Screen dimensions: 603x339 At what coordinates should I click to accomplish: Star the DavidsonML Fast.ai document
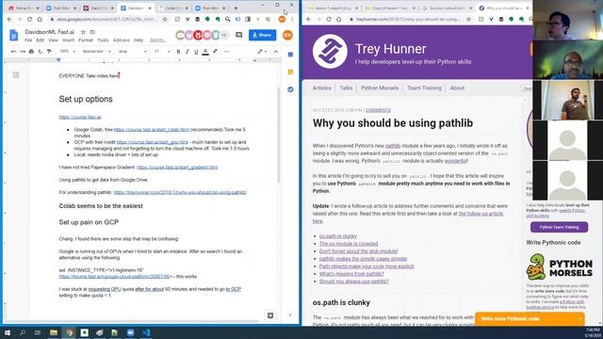tap(83, 32)
